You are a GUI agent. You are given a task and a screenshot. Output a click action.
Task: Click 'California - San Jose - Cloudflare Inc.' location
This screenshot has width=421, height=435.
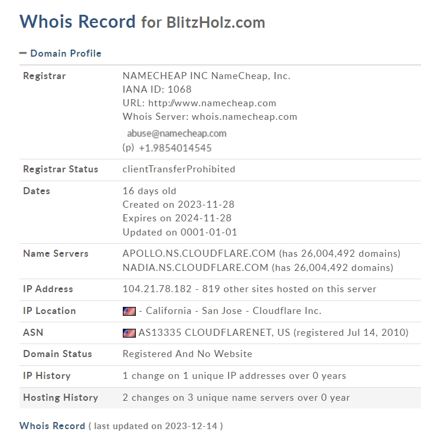233,310
